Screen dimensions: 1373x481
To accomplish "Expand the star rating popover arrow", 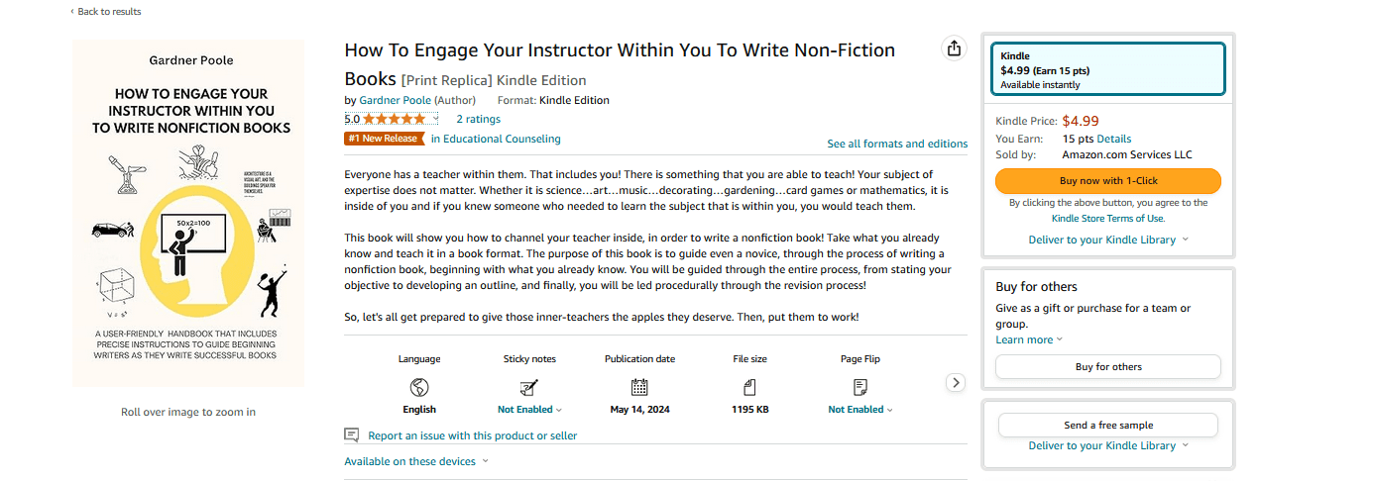I will click(x=435, y=119).
